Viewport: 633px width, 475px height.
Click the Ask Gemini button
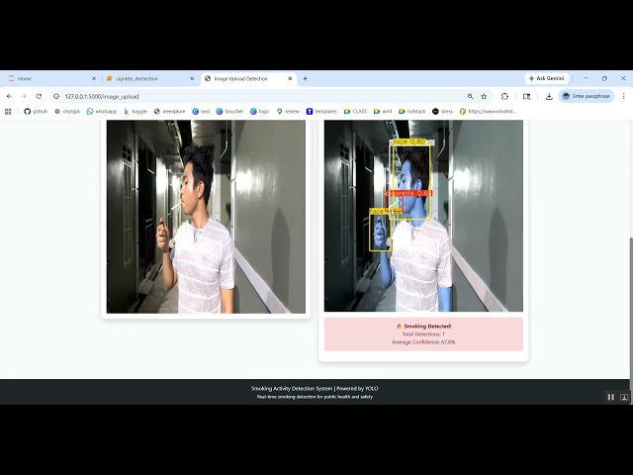[547, 78]
